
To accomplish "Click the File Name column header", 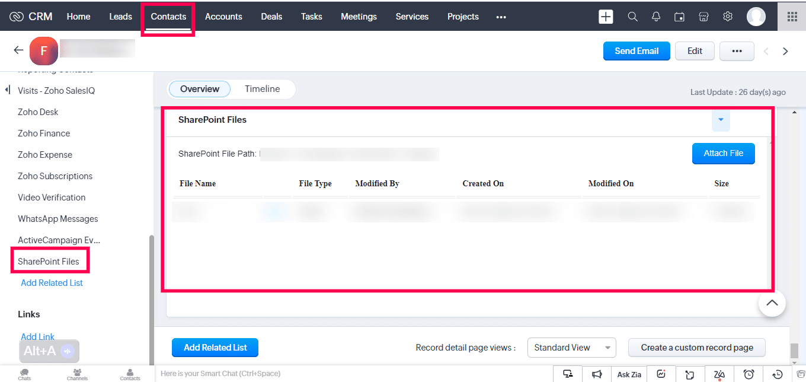I will click(x=198, y=184).
